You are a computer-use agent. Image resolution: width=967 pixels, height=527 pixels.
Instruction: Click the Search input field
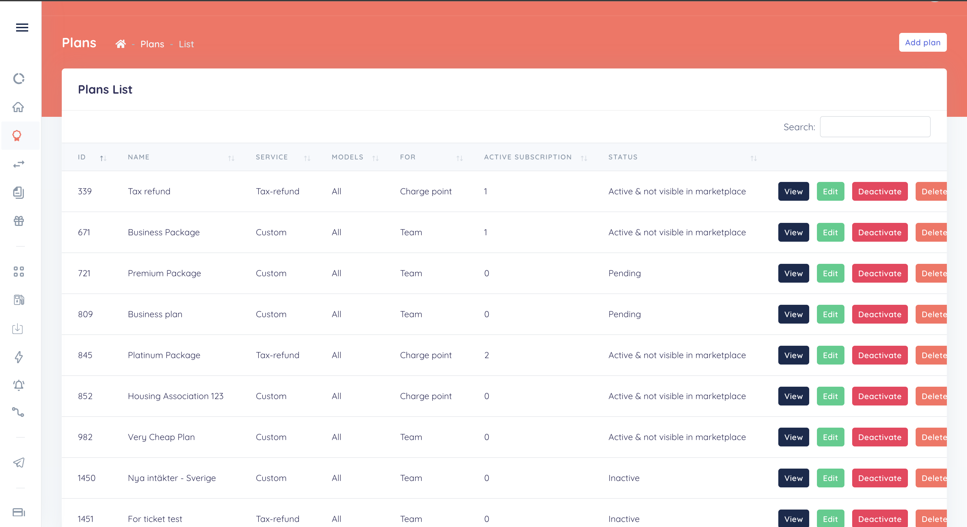click(x=875, y=127)
